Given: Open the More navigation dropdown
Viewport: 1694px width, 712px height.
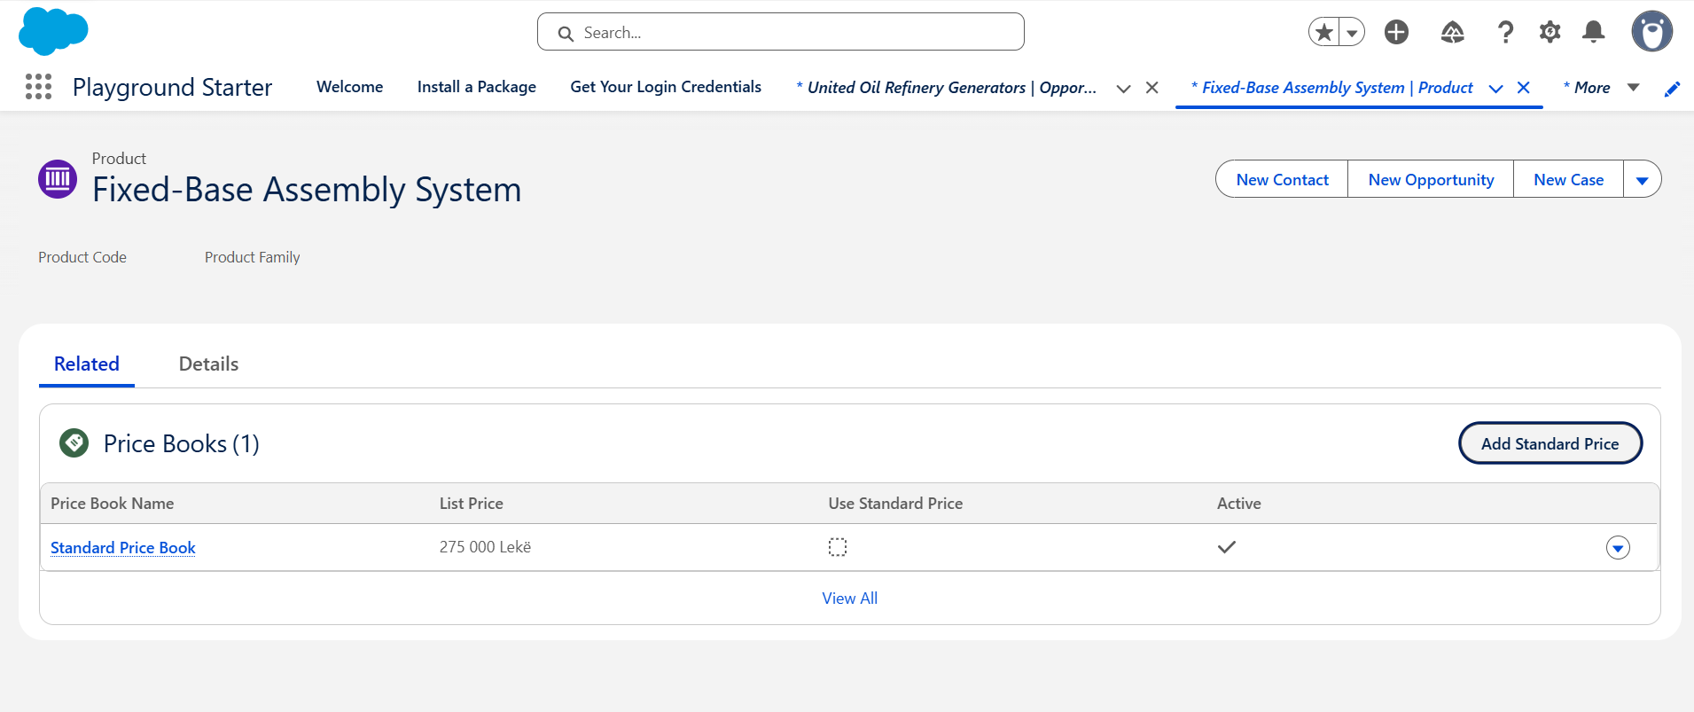Looking at the screenshot, I should click(x=1602, y=88).
